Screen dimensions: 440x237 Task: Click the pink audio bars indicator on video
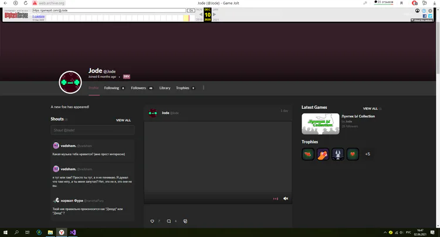[276, 198]
